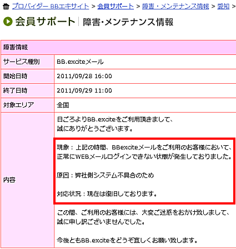Select the 内容 label cell
The width and height of the screenshot is (236, 249).
click(27, 180)
